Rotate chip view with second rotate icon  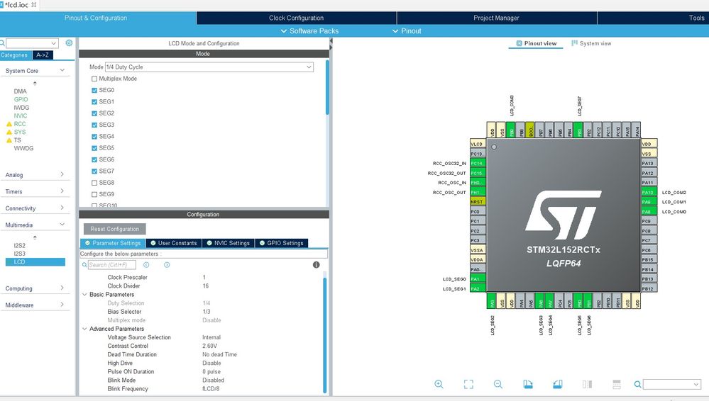click(x=558, y=384)
